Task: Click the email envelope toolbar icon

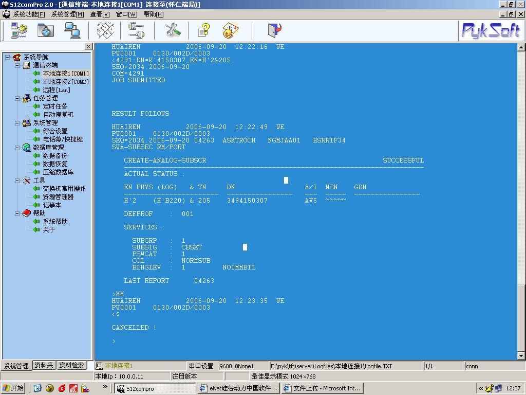Action: (x=231, y=31)
